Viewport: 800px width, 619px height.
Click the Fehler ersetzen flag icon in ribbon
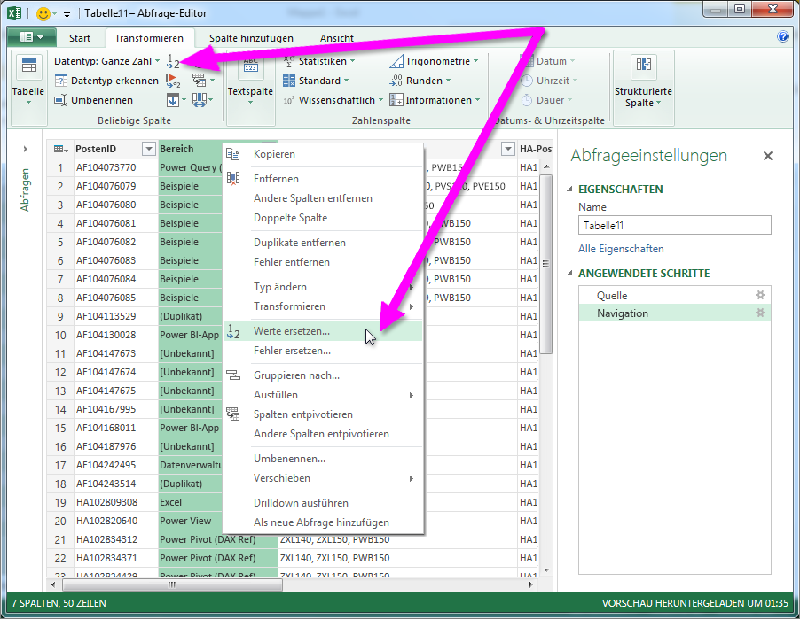tap(173, 81)
